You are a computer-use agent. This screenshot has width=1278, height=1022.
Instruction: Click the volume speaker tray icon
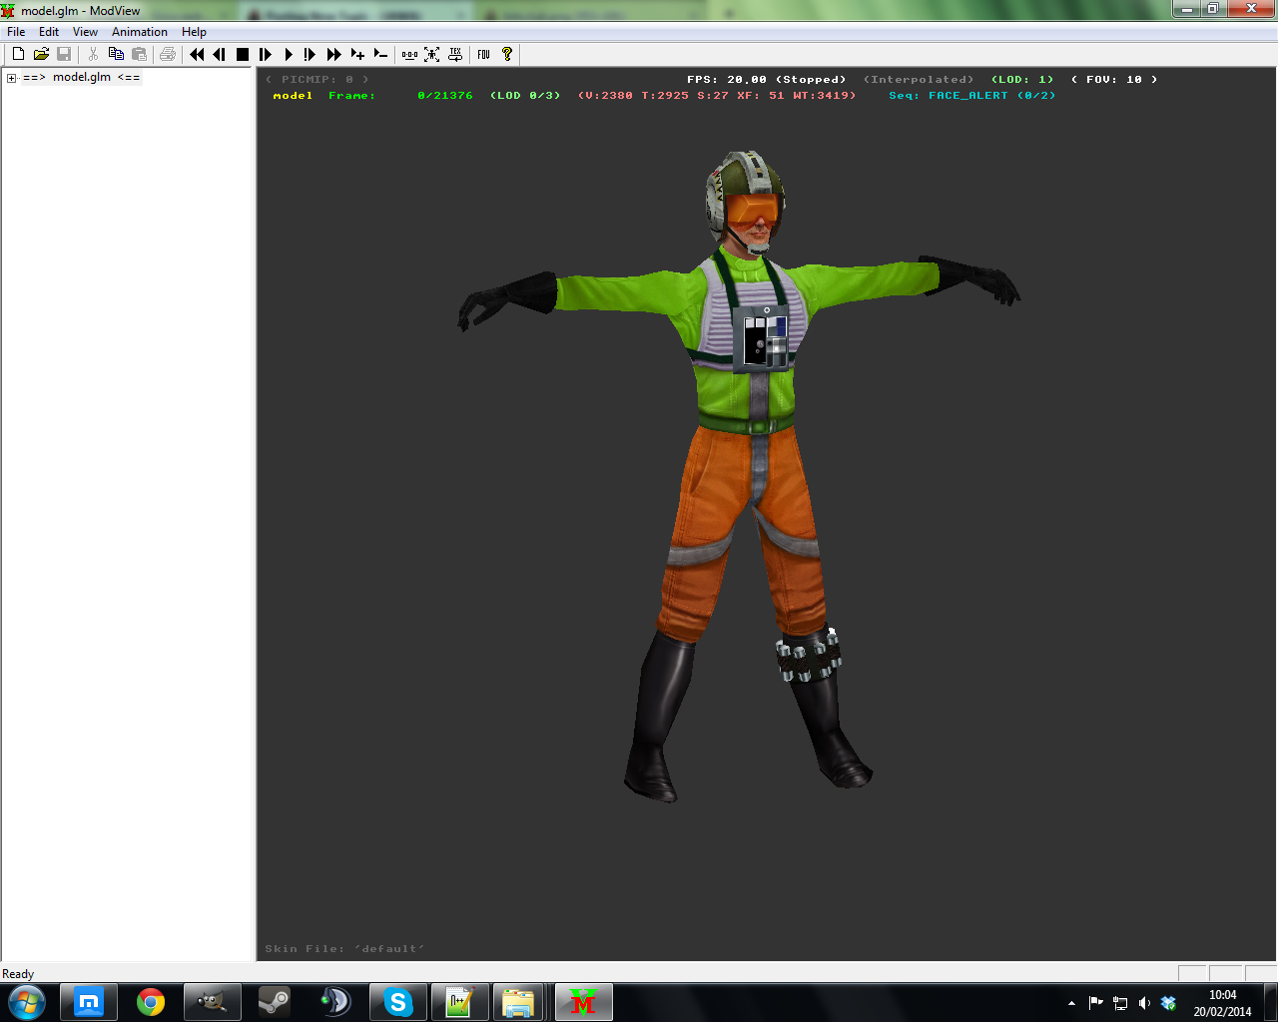(1144, 1003)
